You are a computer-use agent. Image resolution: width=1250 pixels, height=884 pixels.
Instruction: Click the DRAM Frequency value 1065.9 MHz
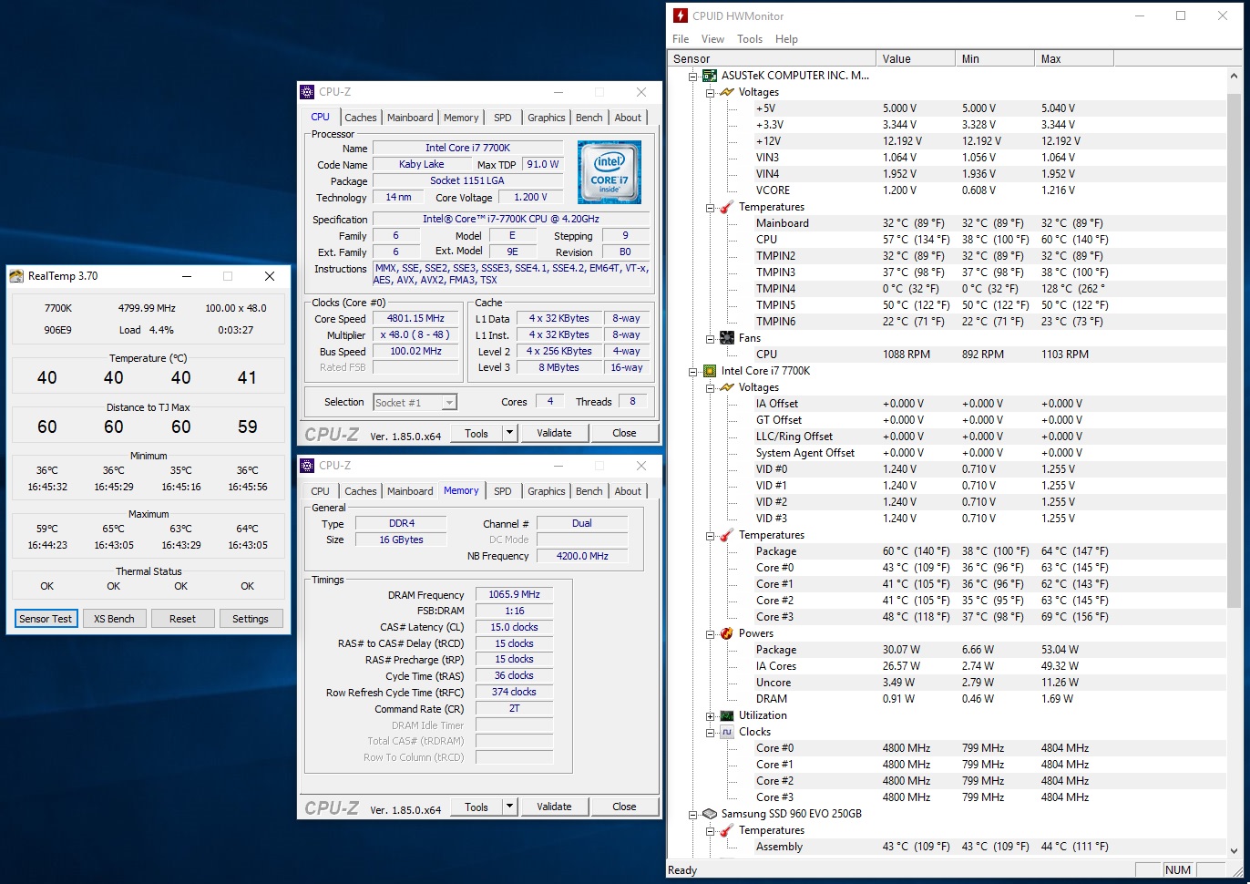(514, 595)
